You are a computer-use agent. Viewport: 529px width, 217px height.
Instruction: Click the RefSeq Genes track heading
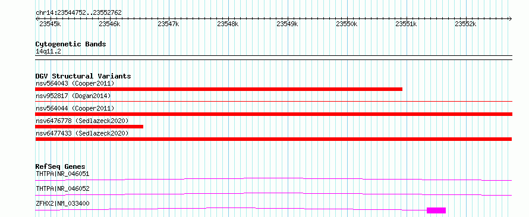pyautogui.click(x=61, y=166)
